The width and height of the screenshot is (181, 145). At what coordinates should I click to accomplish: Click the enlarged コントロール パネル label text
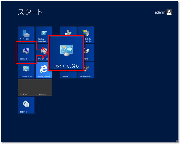[x=66, y=66]
